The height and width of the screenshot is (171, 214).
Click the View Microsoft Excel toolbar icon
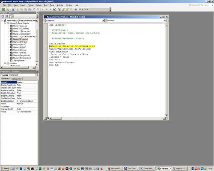tap(3, 9)
